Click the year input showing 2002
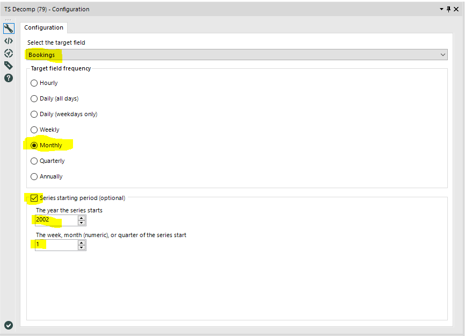Screen dimensions: 465x336 coord(54,220)
